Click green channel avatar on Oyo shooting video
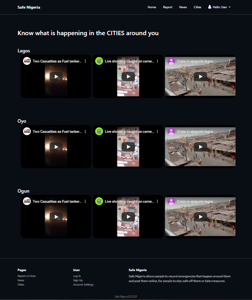The height and width of the screenshot is (300, 252). pos(99,131)
